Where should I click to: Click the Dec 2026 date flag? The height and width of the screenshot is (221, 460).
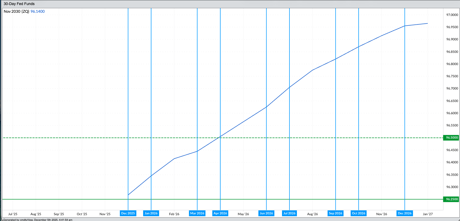click(x=405, y=213)
